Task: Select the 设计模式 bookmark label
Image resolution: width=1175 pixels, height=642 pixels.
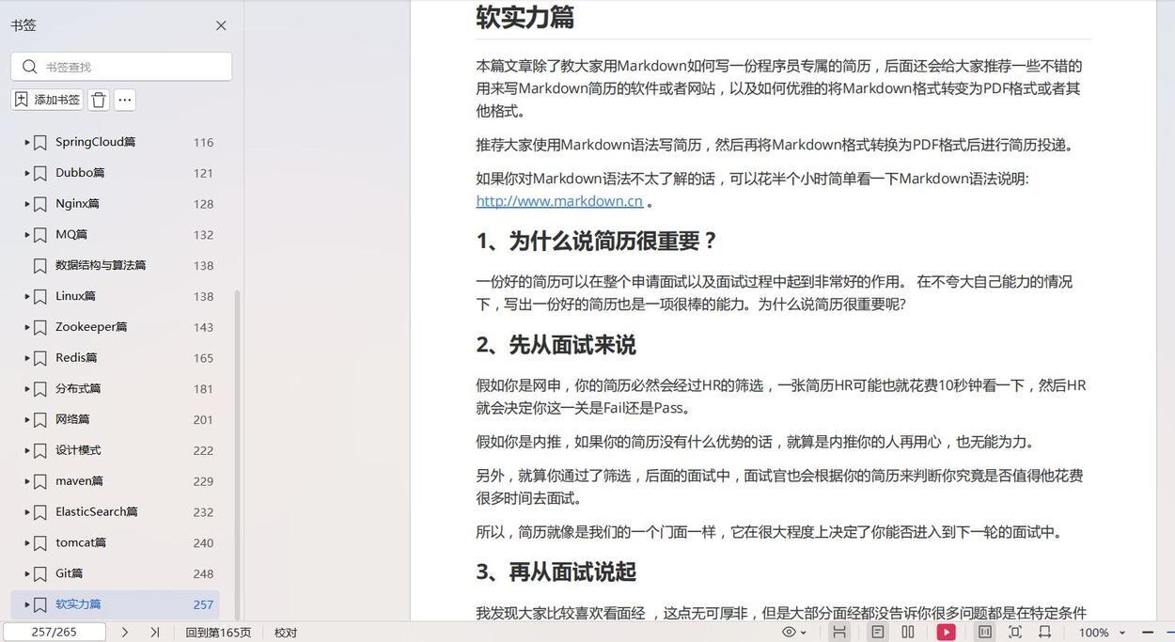Action: (78, 450)
